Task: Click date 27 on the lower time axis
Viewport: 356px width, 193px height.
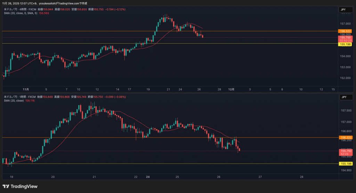Action: pos(260,177)
